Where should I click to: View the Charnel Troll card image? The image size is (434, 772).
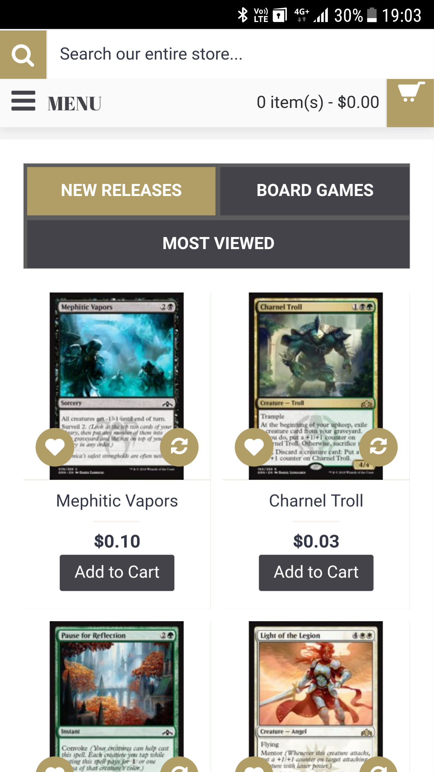pyautogui.click(x=316, y=386)
